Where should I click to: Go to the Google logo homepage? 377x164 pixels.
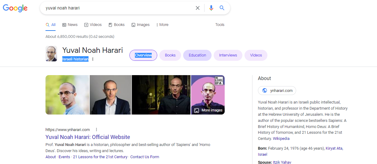click(x=15, y=8)
